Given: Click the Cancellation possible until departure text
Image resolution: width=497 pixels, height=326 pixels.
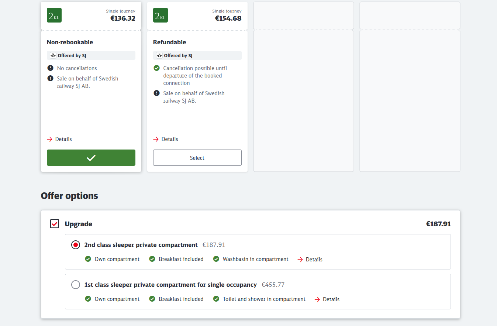Looking at the screenshot, I should click(x=195, y=76).
